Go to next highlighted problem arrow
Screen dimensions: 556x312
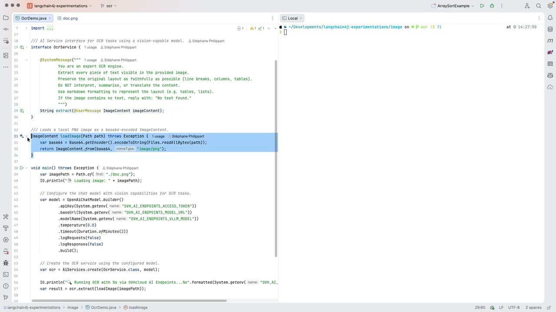tap(275, 28)
